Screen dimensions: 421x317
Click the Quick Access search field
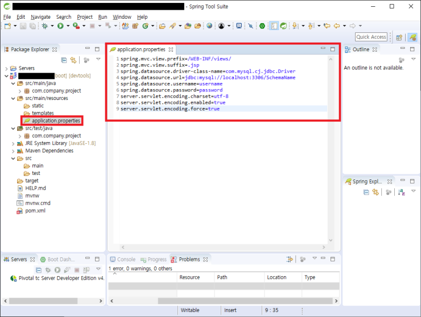(x=371, y=37)
